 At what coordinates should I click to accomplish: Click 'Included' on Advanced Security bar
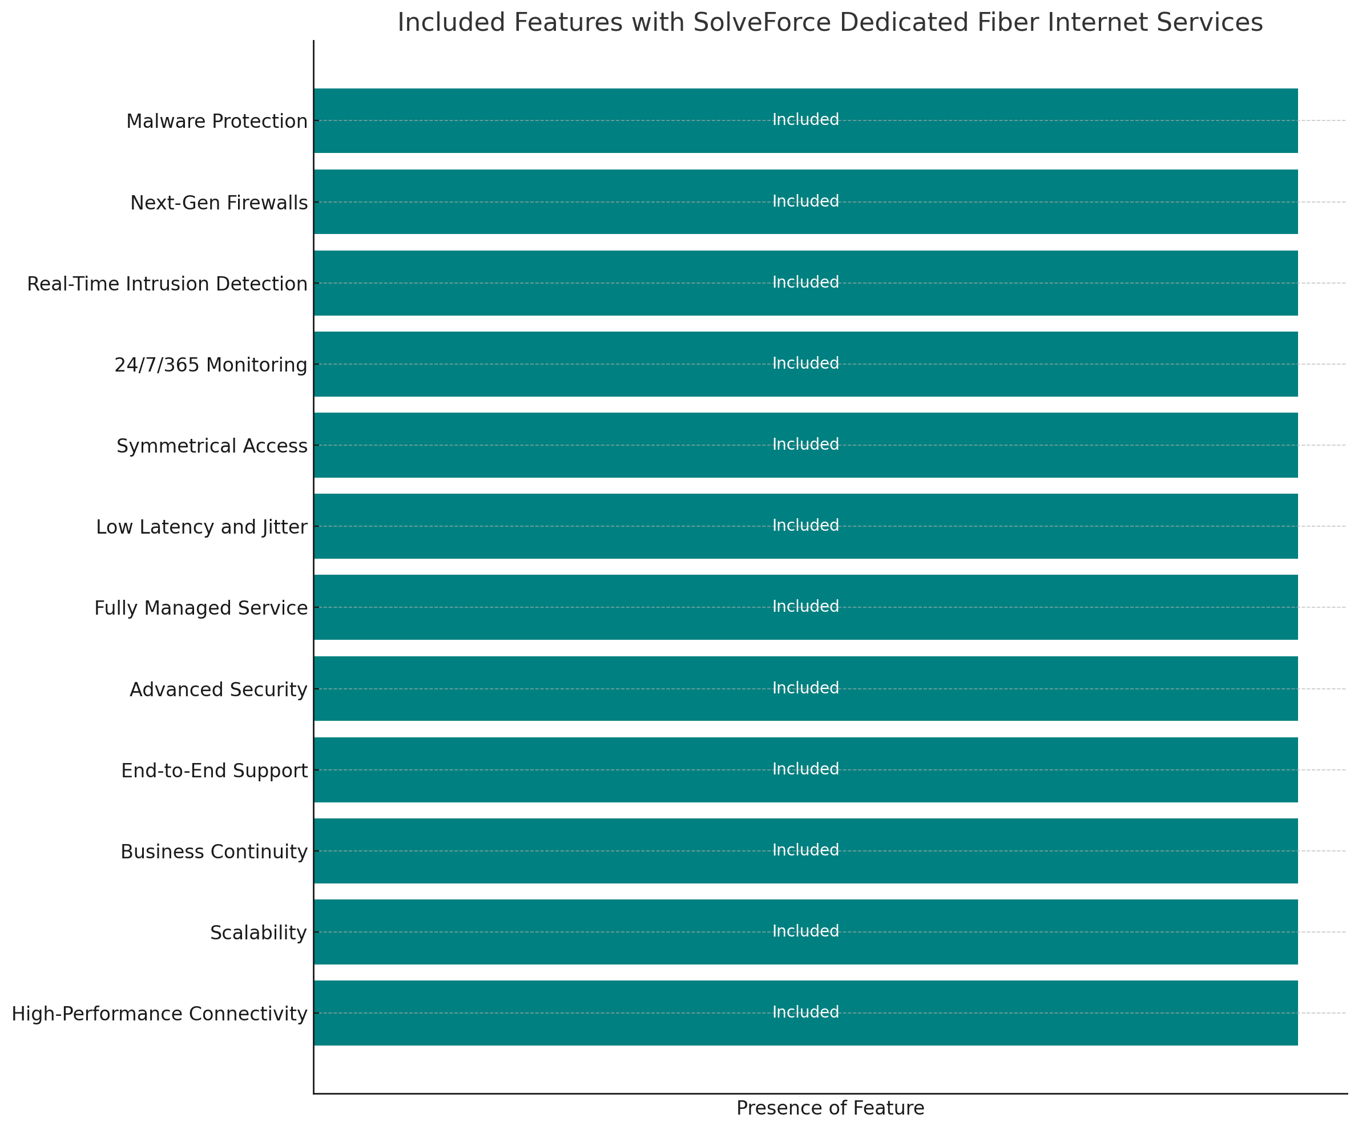click(x=806, y=688)
